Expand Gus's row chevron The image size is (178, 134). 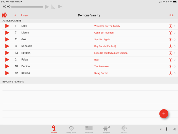coord(175,40)
